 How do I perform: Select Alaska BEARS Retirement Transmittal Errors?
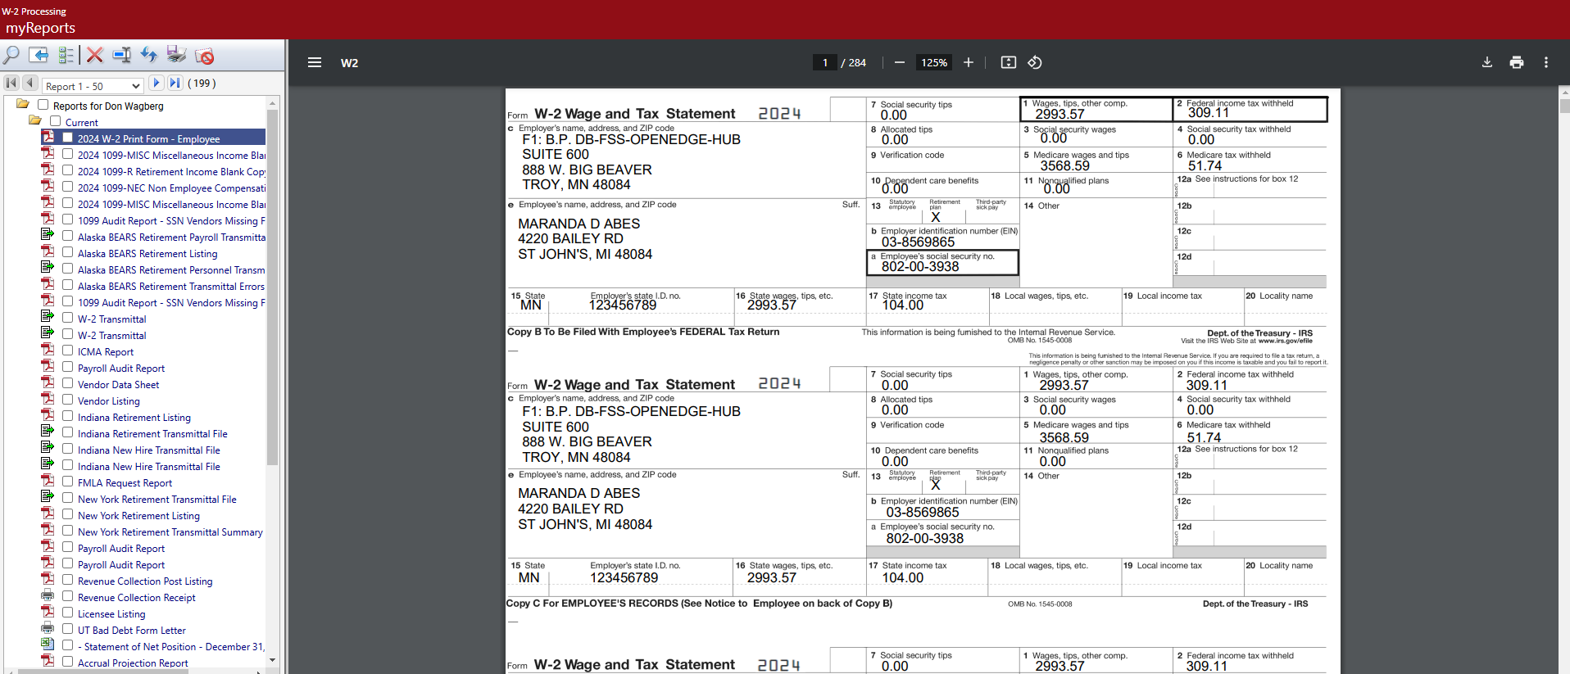(x=171, y=287)
